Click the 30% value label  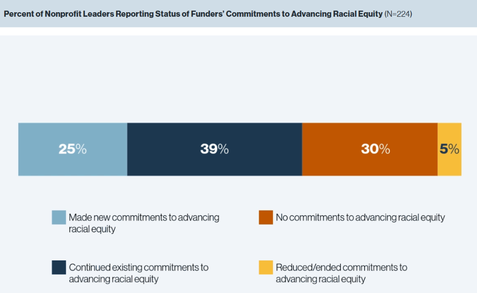point(375,149)
